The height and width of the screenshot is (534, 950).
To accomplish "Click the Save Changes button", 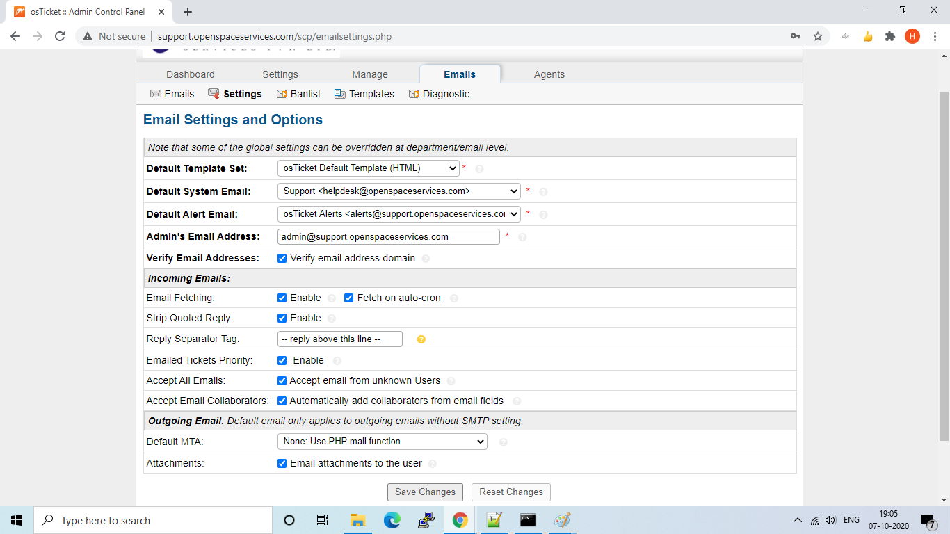I will (425, 492).
